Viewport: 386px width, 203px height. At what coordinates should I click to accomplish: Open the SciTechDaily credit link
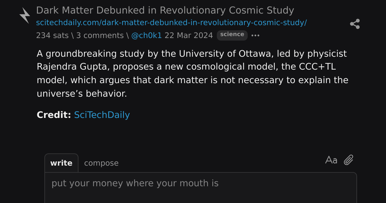[x=102, y=115]
